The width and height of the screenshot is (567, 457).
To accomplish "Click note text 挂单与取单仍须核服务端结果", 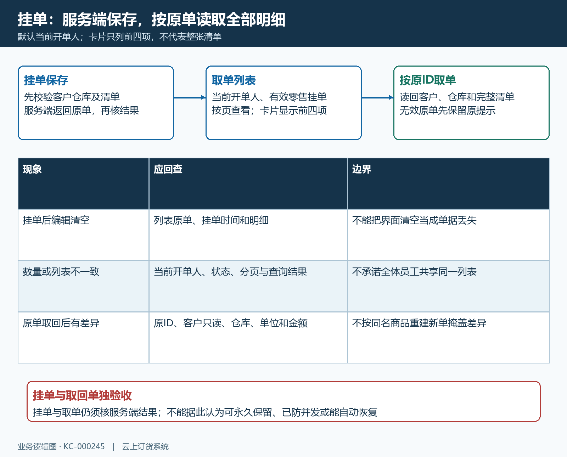I will point(95,412).
